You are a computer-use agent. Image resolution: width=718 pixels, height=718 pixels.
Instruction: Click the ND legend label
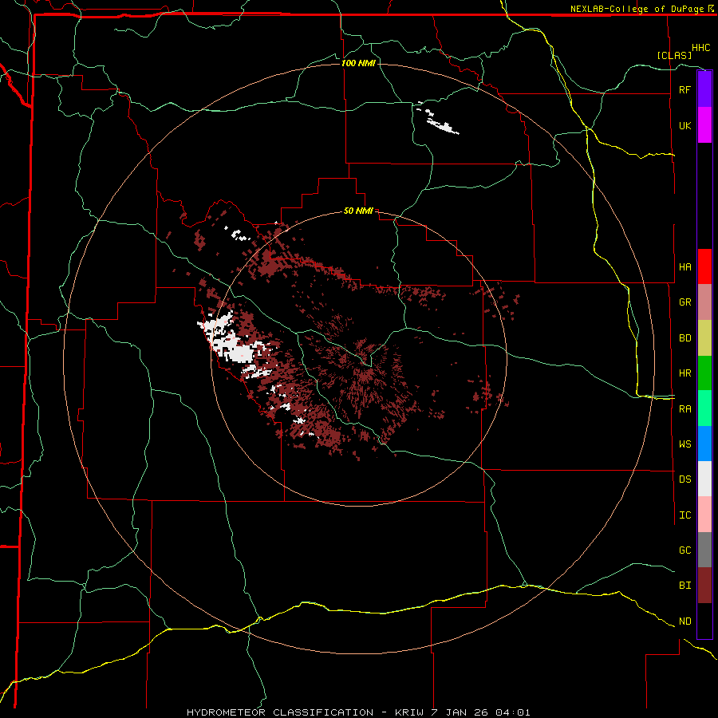[x=684, y=621]
